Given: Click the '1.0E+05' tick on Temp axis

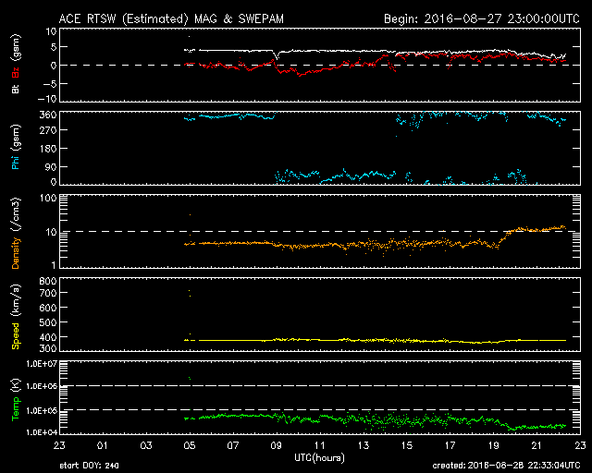Looking at the screenshot, I should (42, 410).
